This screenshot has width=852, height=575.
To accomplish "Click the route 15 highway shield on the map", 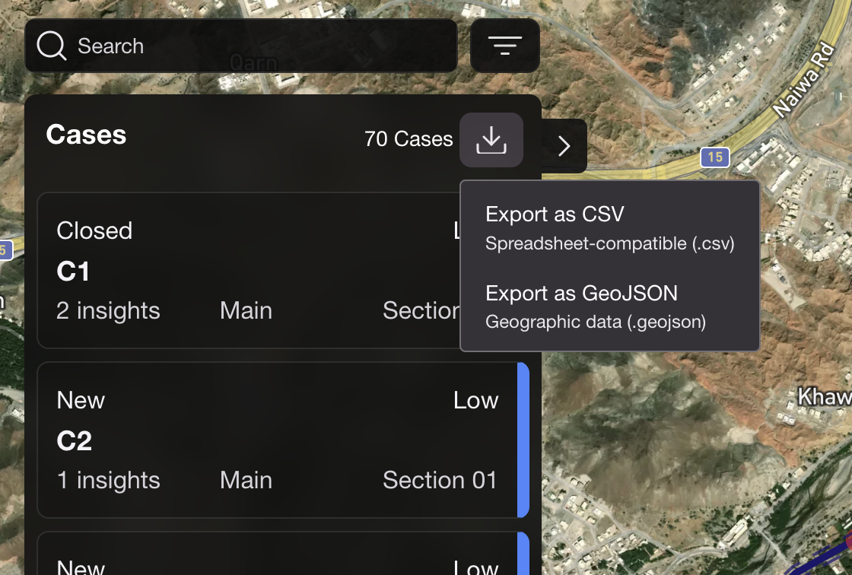I will point(714,157).
